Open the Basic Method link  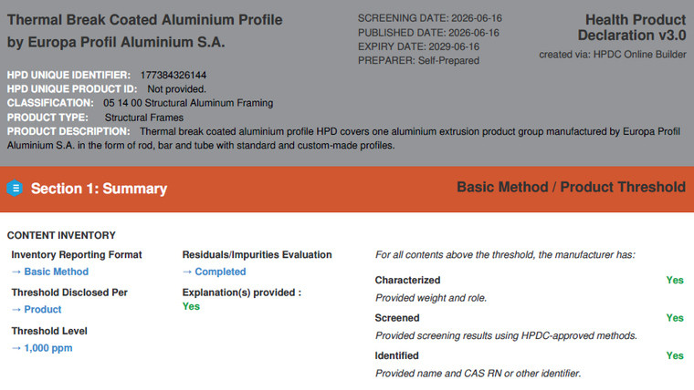click(57, 272)
